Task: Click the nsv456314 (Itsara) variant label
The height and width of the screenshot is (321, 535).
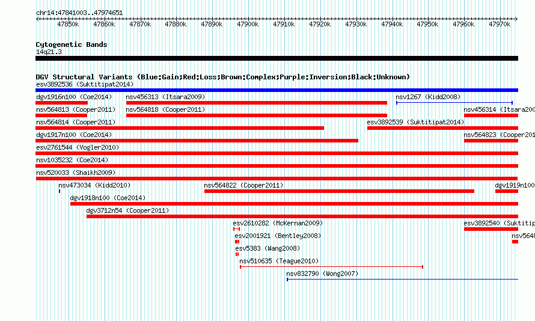Action: click(499, 109)
